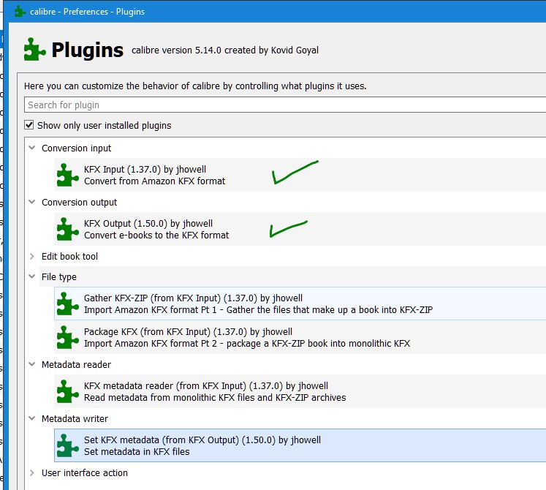Viewport: 546px width, 490px height.
Task: Click the KFX Input plugin puzzle icon
Action: click(x=67, y=175)
